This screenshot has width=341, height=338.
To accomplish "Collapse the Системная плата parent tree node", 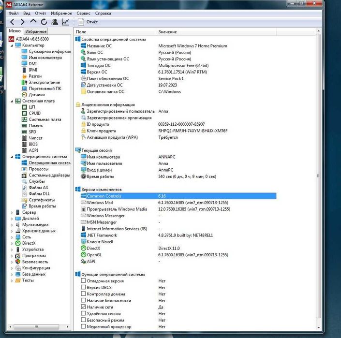I will (12, 101).
